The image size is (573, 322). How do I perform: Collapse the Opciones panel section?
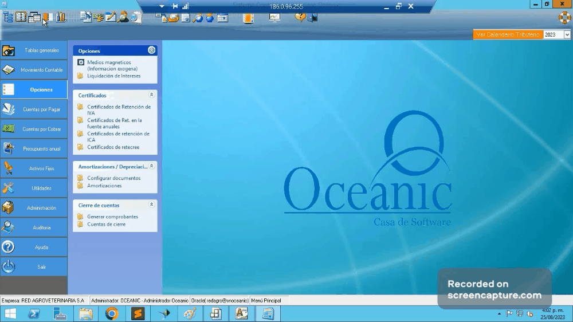click(x=151, y=50)
